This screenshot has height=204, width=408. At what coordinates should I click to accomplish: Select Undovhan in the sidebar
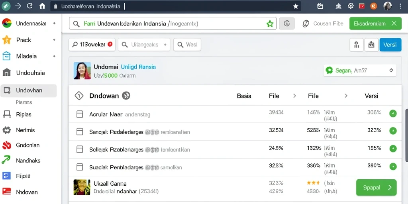click(28, 90)
